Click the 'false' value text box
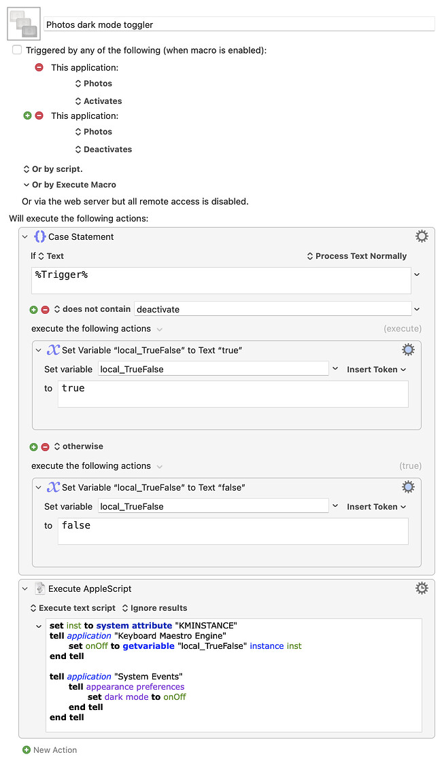 (233, 531)
